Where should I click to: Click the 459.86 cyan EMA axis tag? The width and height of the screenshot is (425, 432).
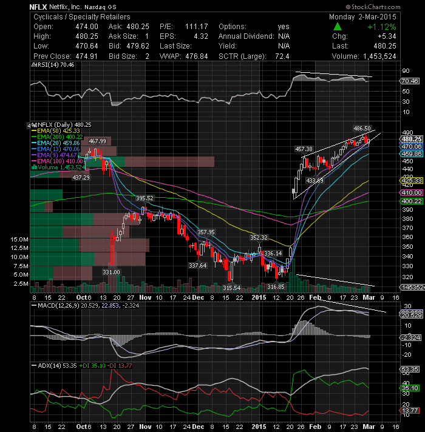tap(412, 154)
